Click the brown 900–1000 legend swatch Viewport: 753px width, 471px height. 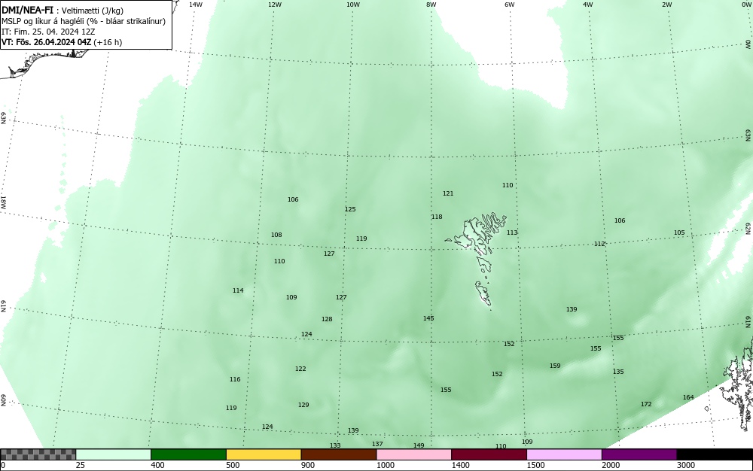point(339,454)
